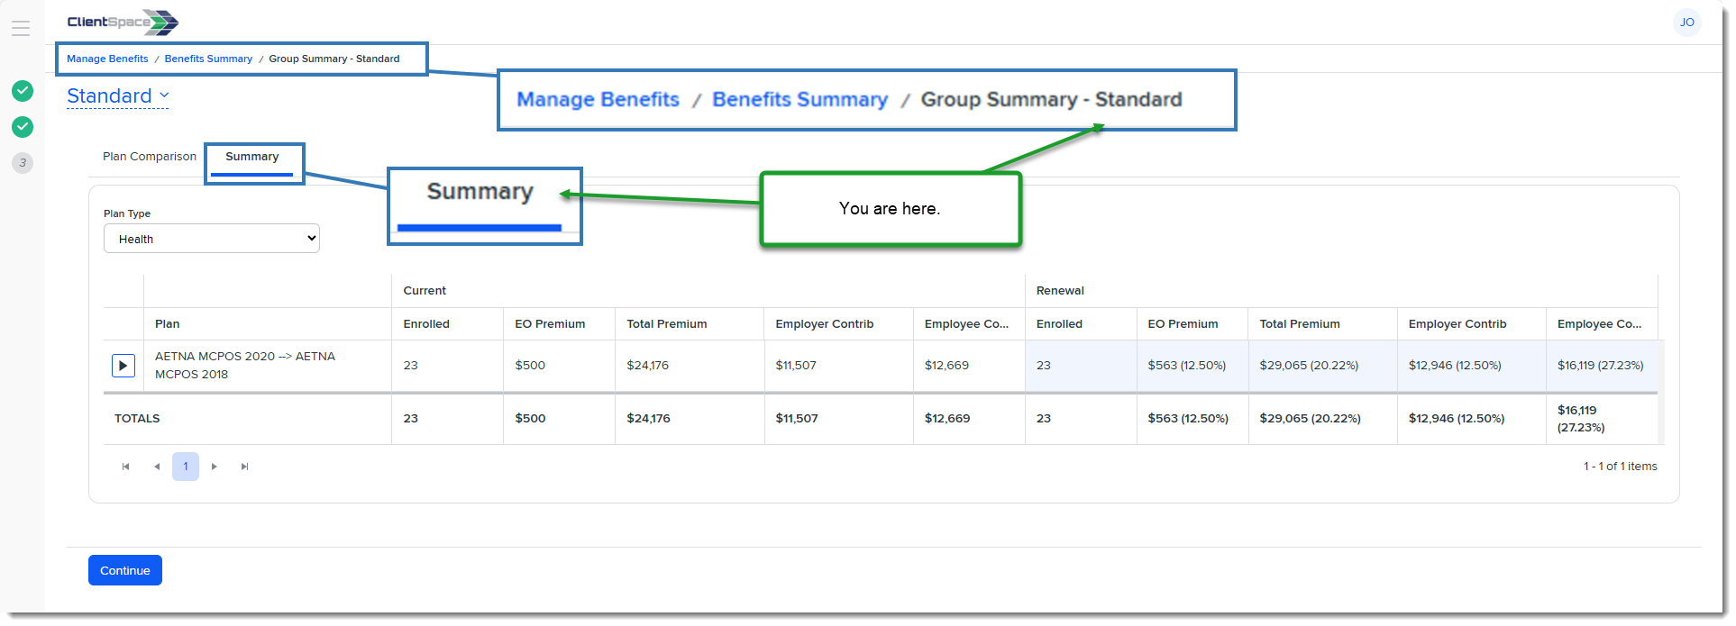
Task: Open the Standard group dropdown
Action: [x=117, y=96]
